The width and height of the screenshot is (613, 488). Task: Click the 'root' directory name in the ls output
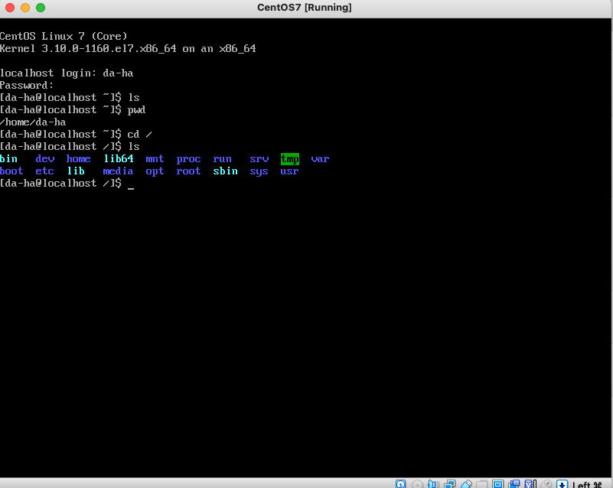[188, 171]
